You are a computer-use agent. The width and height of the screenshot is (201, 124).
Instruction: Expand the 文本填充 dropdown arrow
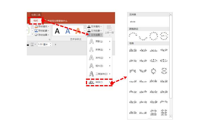101,26
